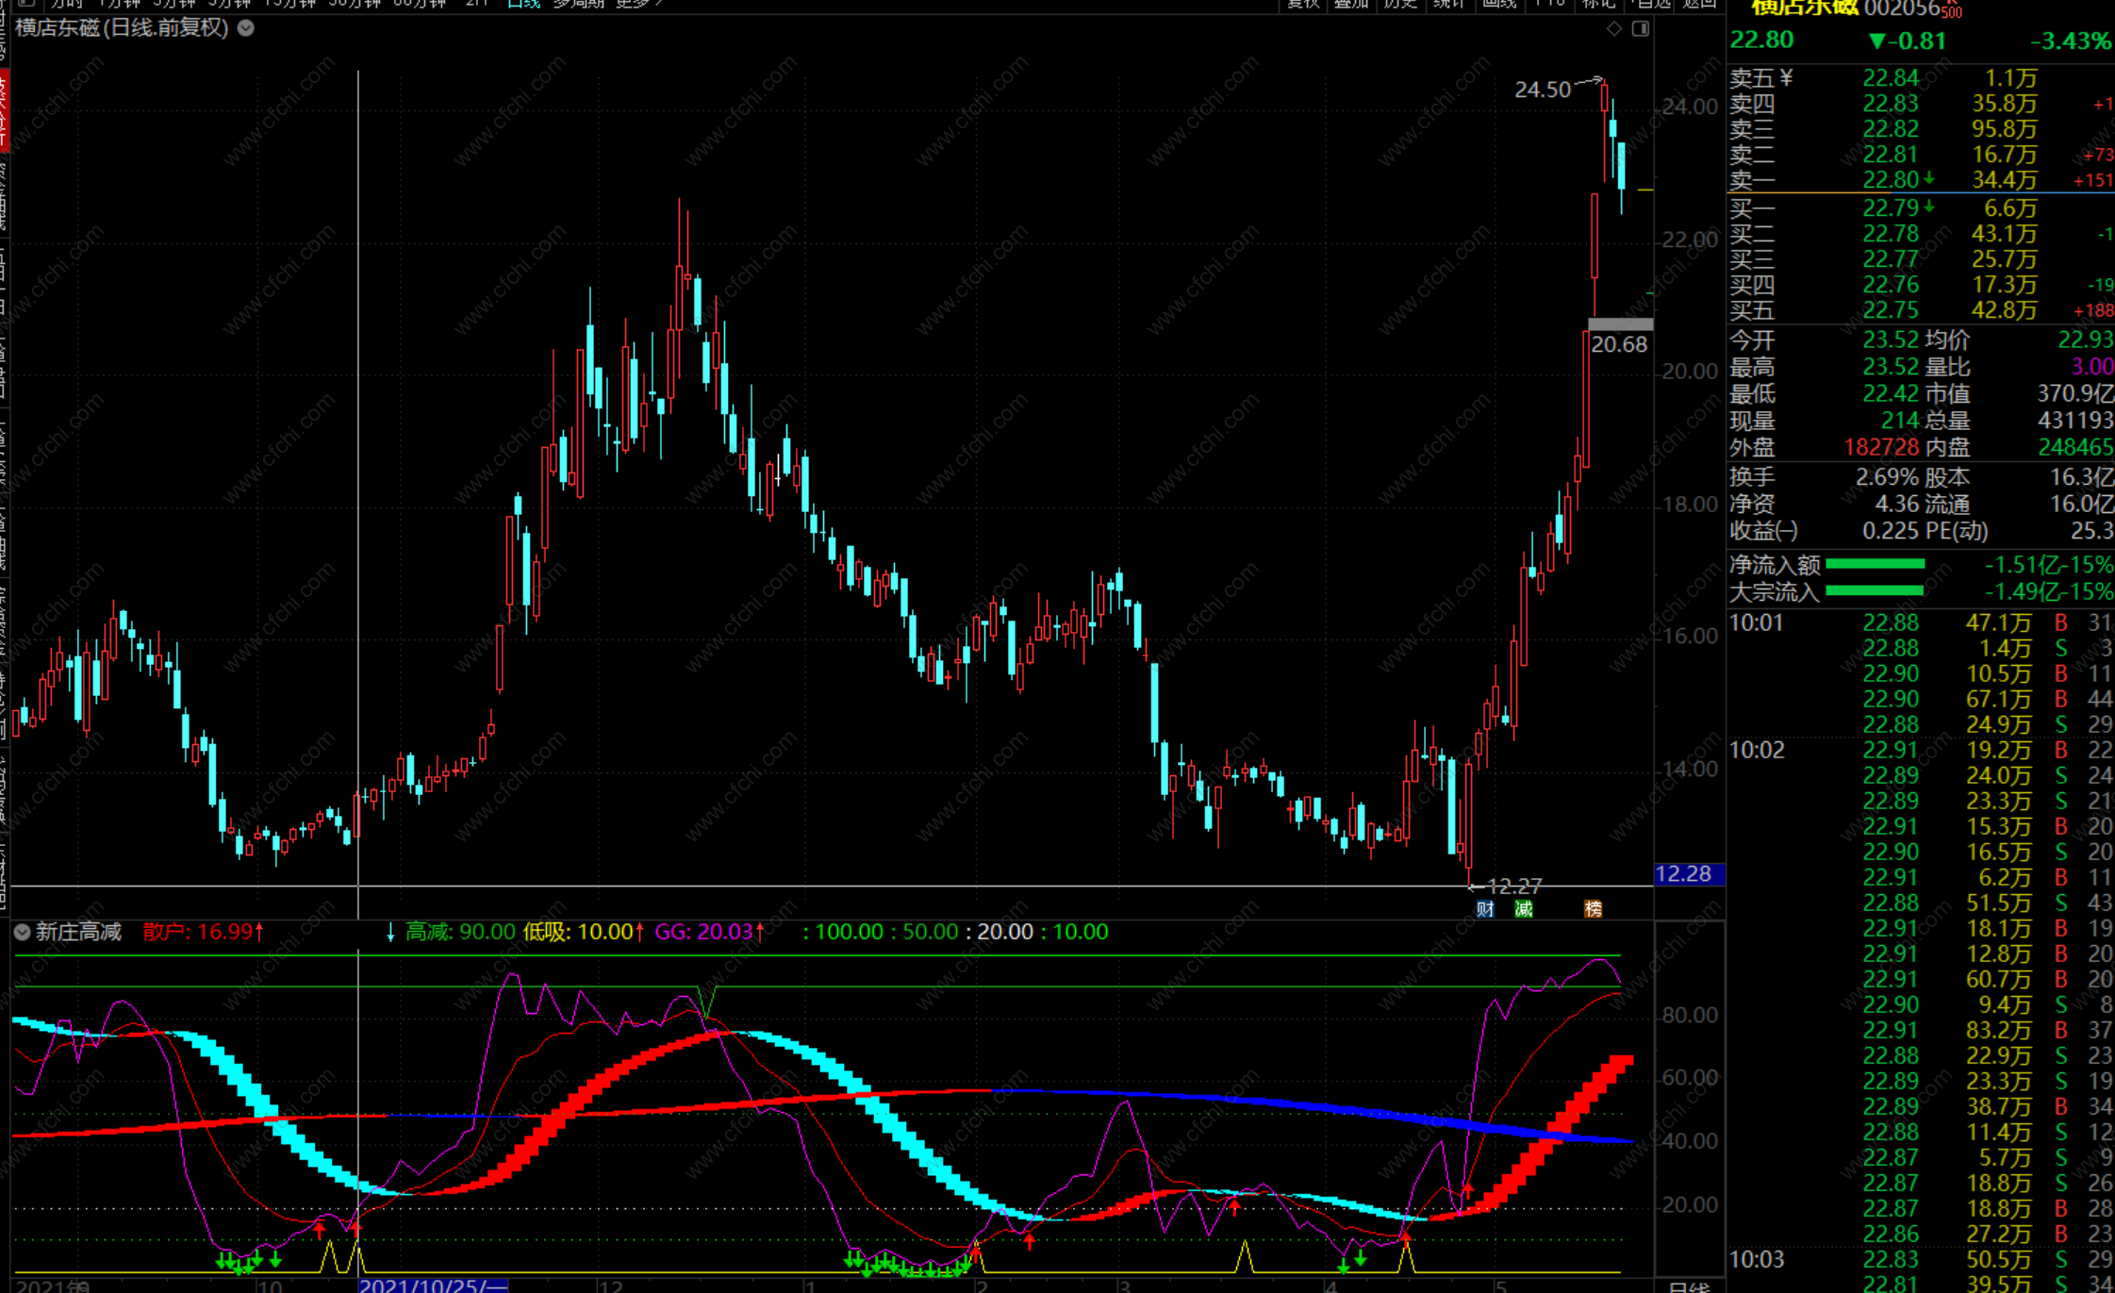Click the green 净流入额 net inflow bar
The image size is (2115, 1293).
1875,564
